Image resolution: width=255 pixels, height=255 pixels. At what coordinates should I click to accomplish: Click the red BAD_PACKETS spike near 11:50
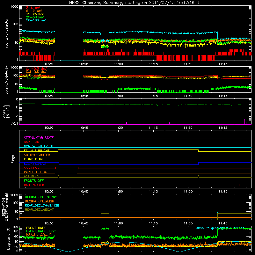239,185
